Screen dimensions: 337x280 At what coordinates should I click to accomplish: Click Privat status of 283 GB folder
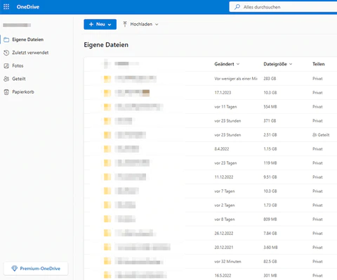click(317, 79)
